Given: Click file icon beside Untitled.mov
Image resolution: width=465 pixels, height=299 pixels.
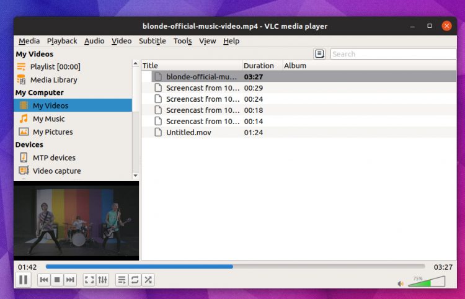Looking at the screenshot, I should click(x=158, y=132).
